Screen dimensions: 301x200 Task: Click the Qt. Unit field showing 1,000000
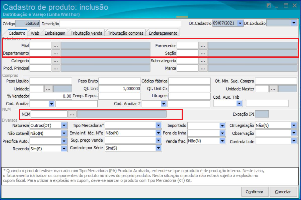click(120, 89)
